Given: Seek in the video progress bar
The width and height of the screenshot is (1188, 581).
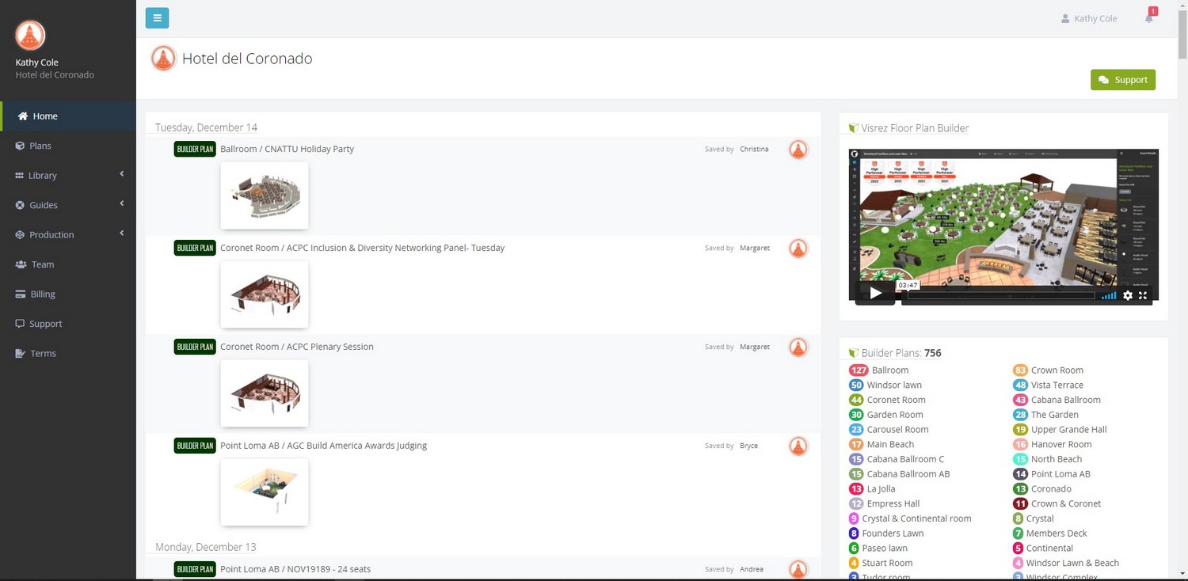Looking at the screenshot, I should (1001, 295).
